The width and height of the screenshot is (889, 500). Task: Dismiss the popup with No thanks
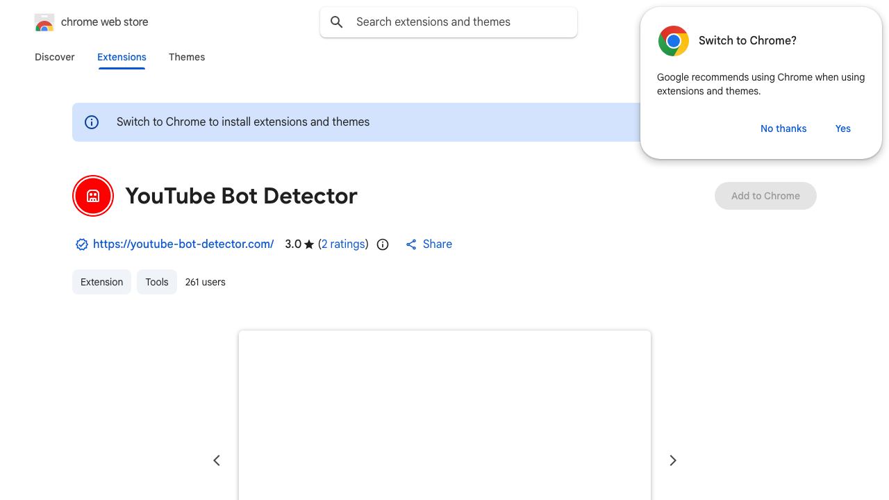coord(783,128)
